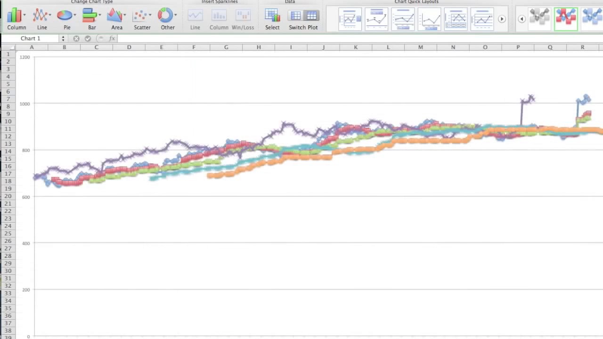Image resolution: width=603 pixels, height=339 pixels.
Task: Select column D header
Action: (x=129, y=47)
